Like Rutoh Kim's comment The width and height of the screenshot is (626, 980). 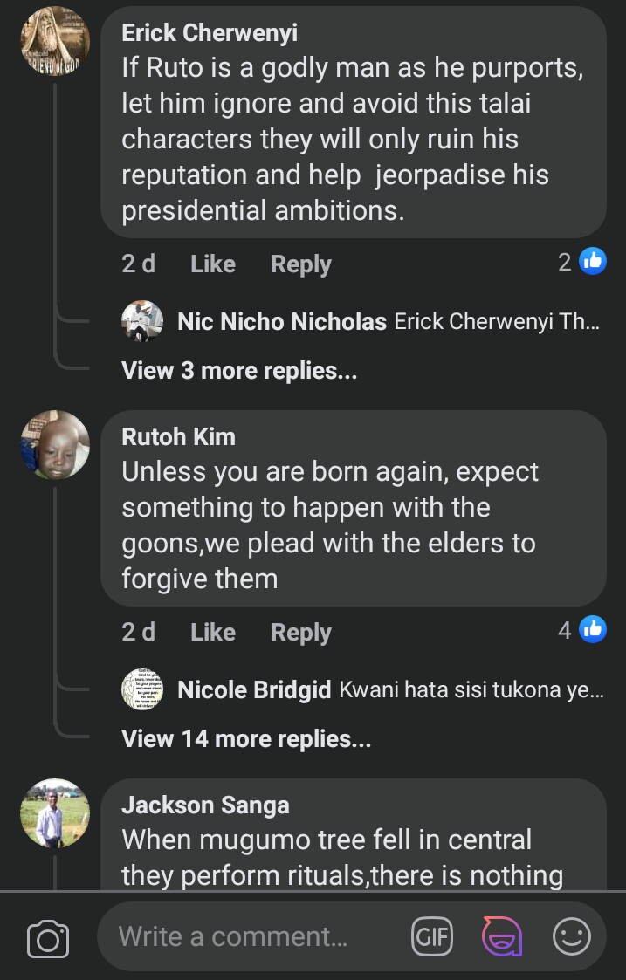pos(213,632)
